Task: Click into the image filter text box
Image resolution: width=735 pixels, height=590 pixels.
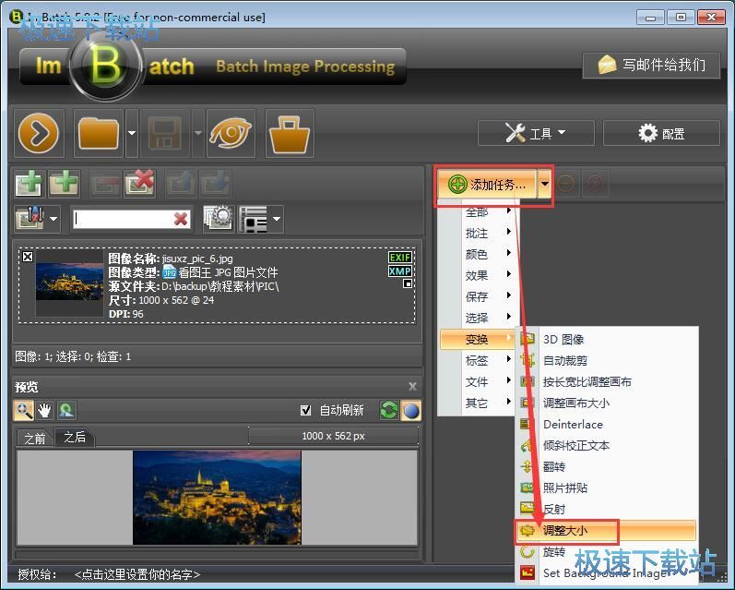Action: tap(123, 219)
